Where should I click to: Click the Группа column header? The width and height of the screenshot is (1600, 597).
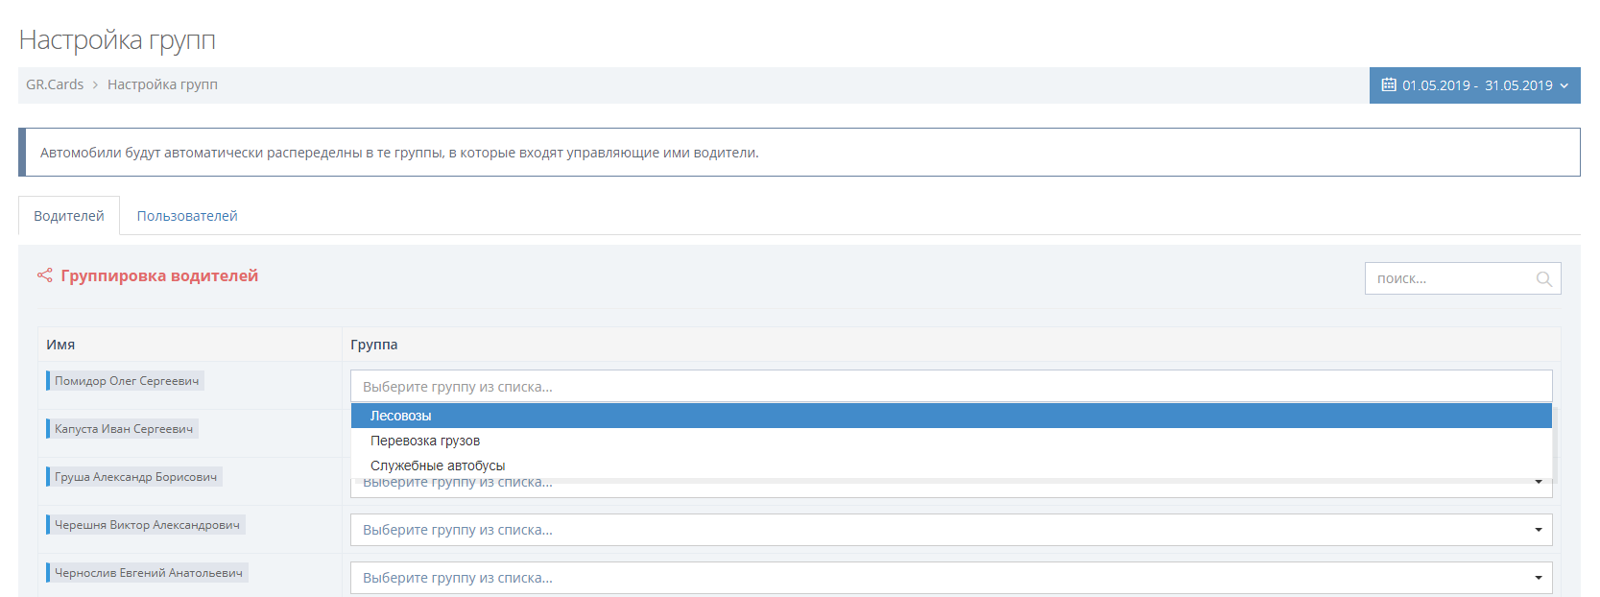373,345
